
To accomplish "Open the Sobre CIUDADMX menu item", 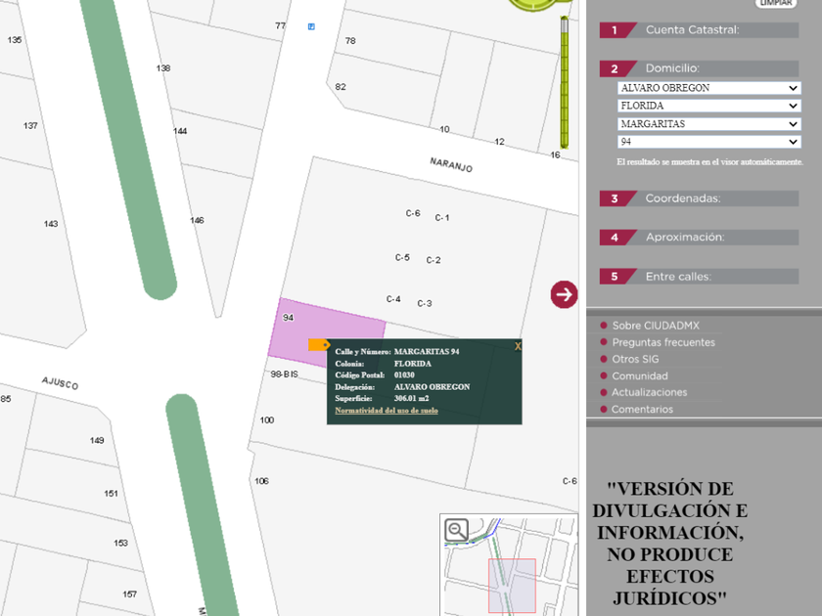I will coord(655,326).
